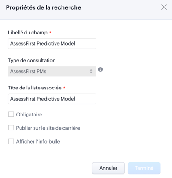Click the red asterisk beside Titre de la liste associée
Screen dimensions: 172x178
[x=64, y=88]
